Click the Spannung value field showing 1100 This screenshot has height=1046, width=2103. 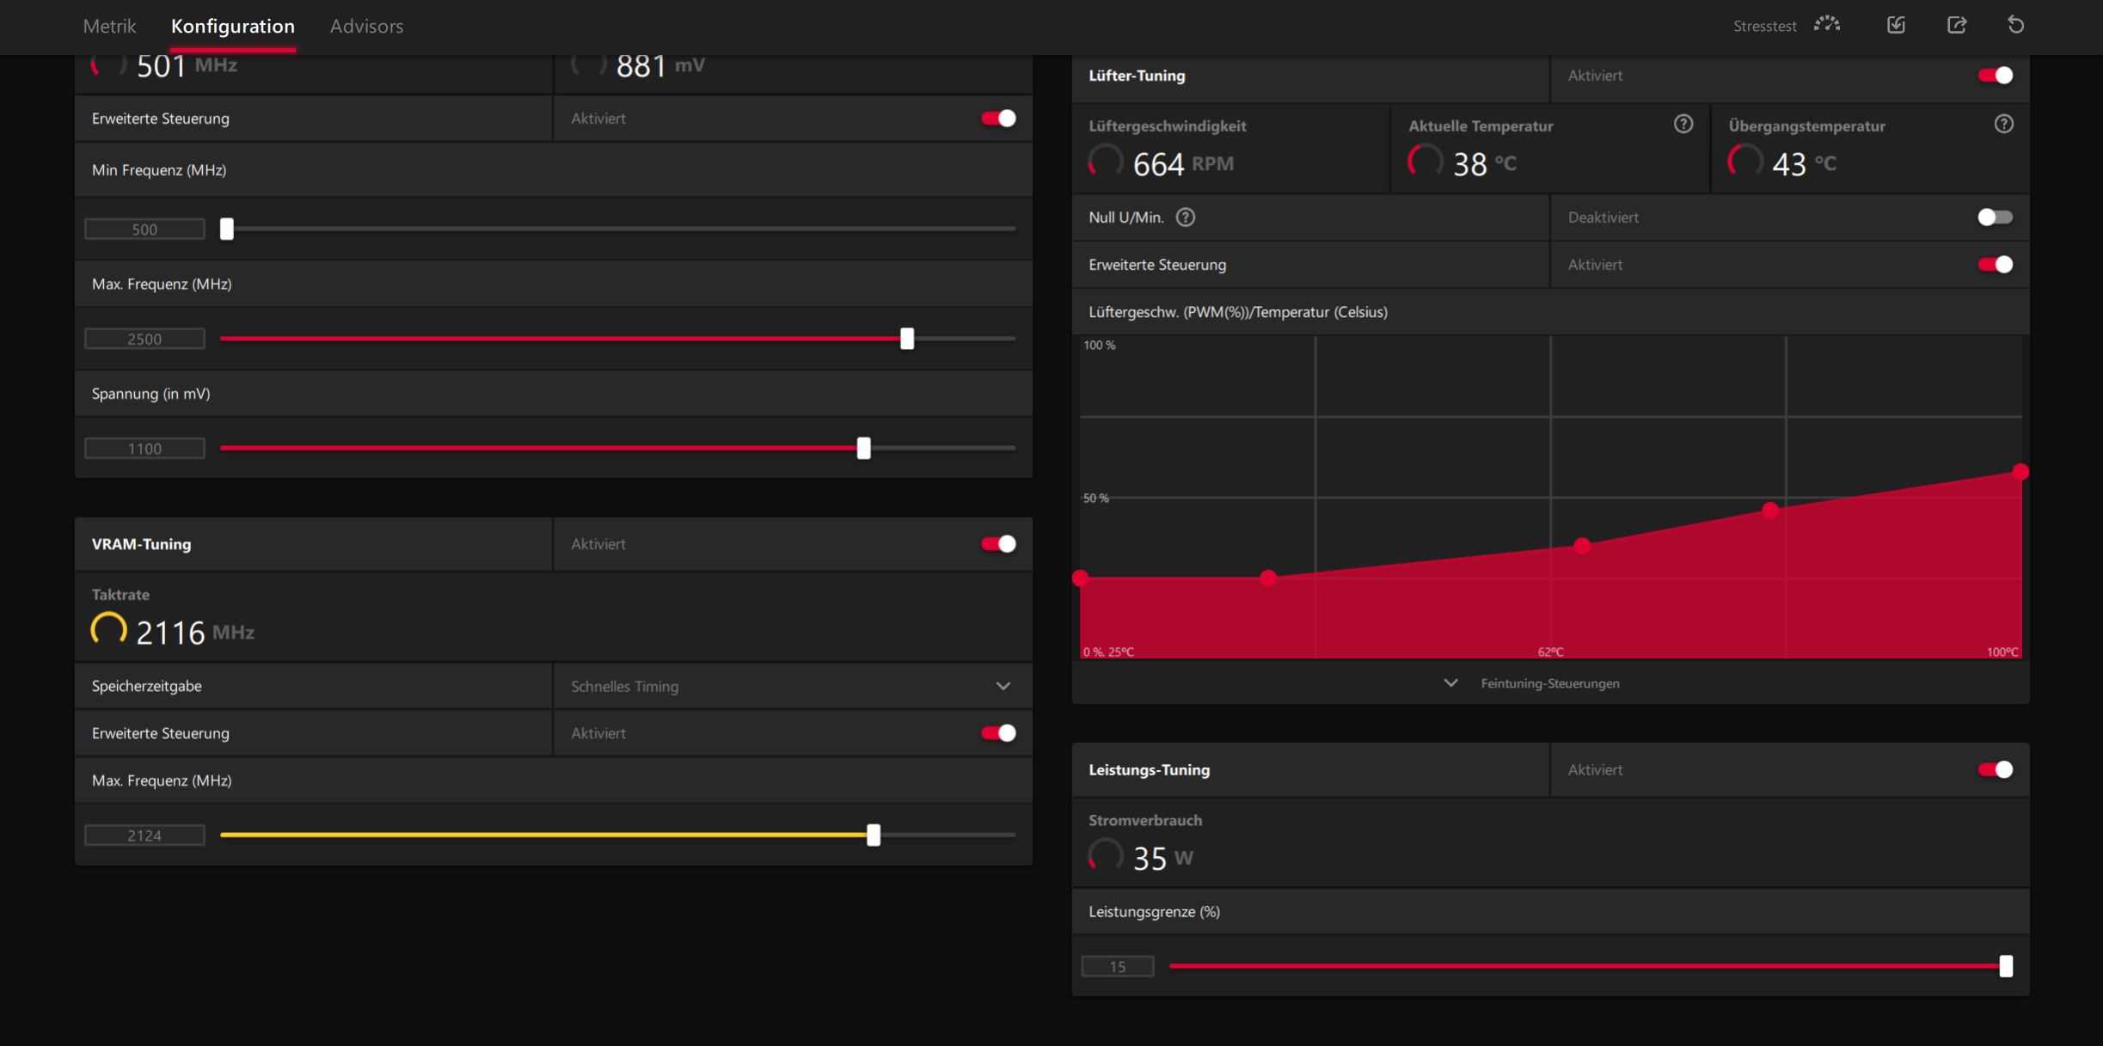(x=144, y=449)
